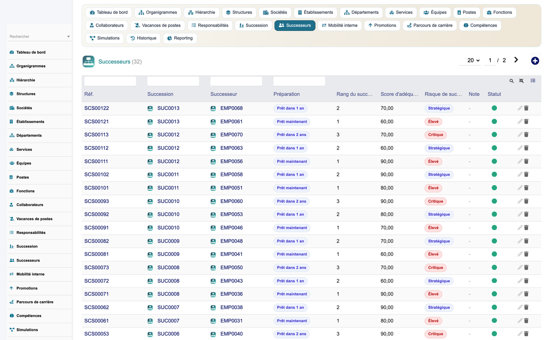Open Hiérarchie in the sidebar

click(x=26, y=80)
